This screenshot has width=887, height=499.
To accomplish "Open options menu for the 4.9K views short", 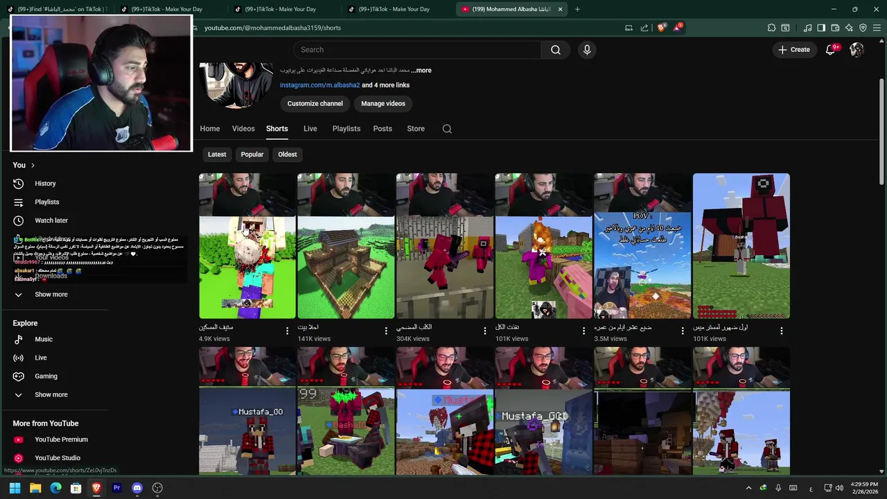I will tap(287, 331).
